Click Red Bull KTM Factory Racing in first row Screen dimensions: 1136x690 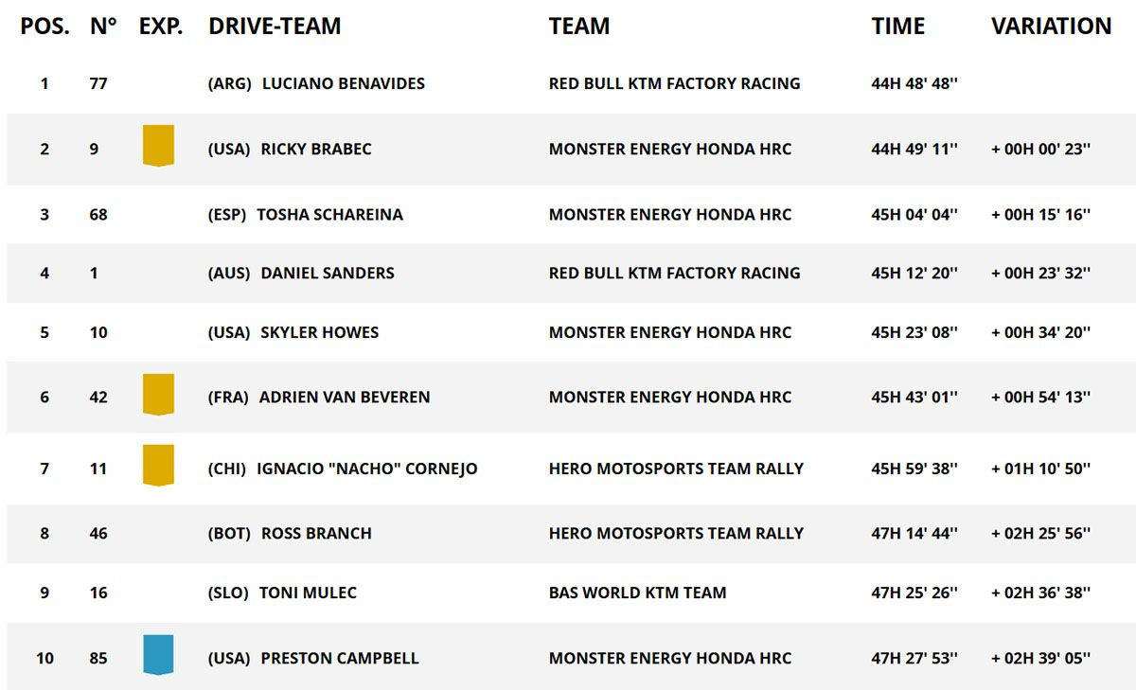click(674, 83)
